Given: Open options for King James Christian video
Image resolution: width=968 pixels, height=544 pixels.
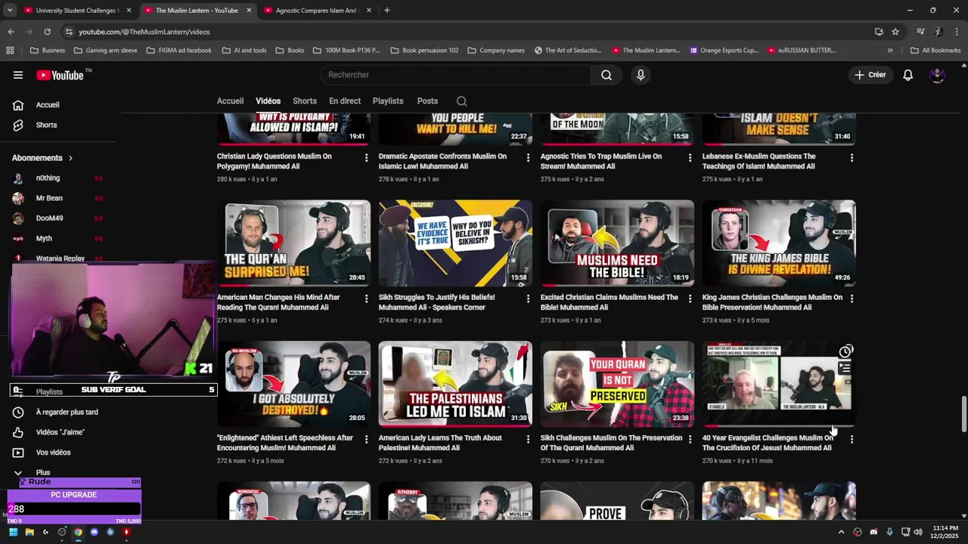Looking at the screenshot, I should 852,298.
